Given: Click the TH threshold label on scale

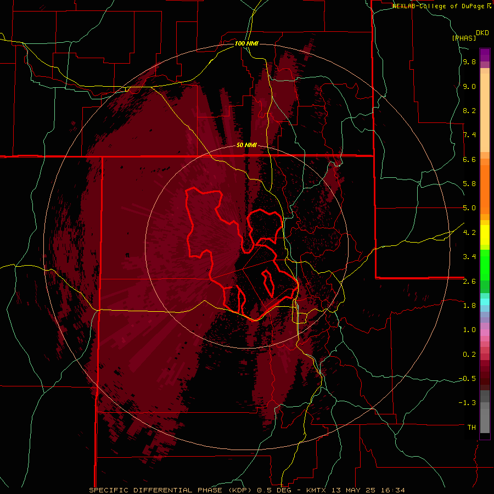Looking at the screenshot, I should pyautogui.click(x=471, y=428).
